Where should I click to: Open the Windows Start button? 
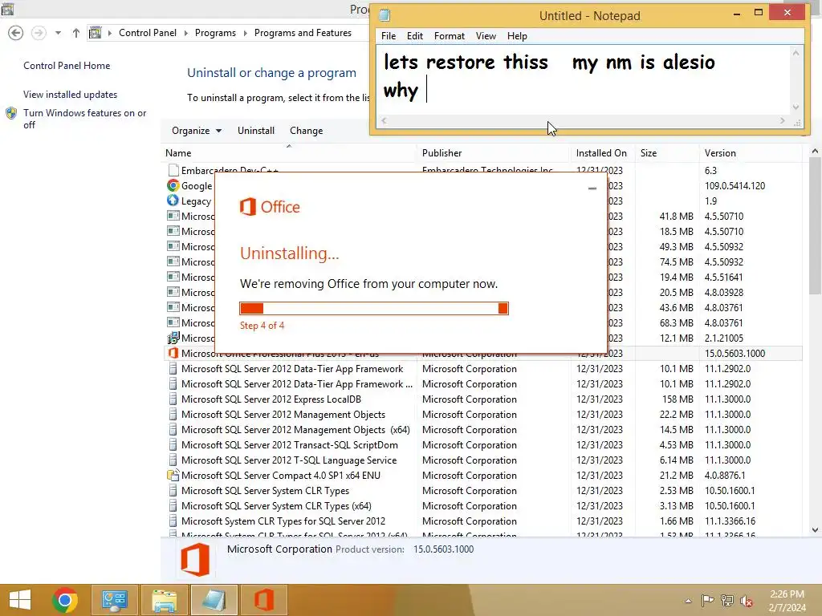(x=20, y=600)
